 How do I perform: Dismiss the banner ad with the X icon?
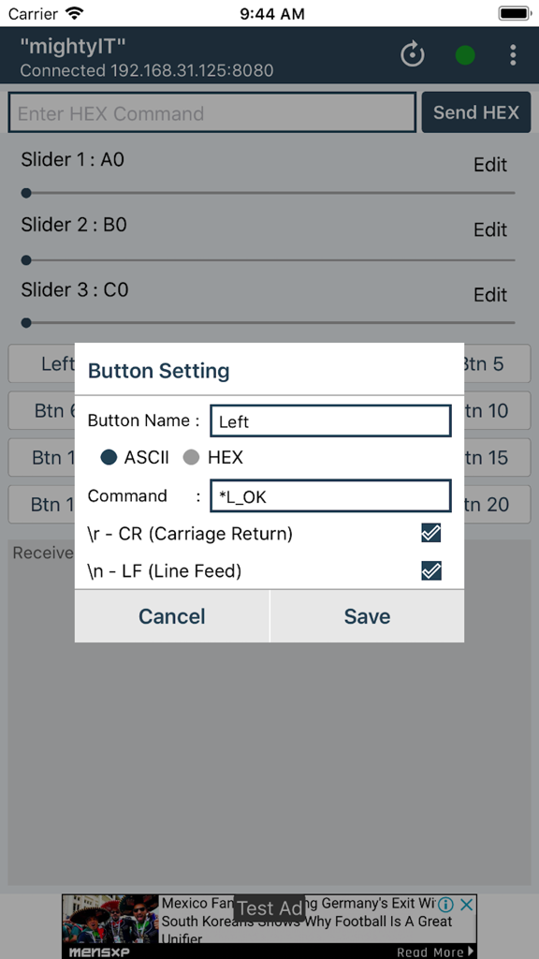(x=466, y=905)
